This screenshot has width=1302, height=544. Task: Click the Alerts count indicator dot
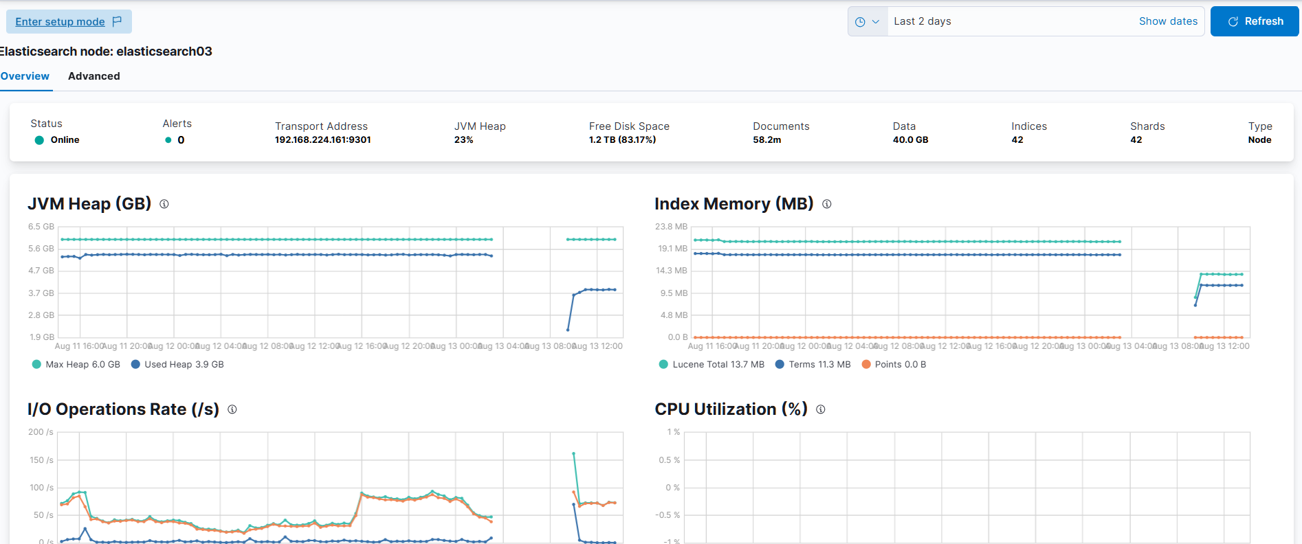[x=168, y=140]
